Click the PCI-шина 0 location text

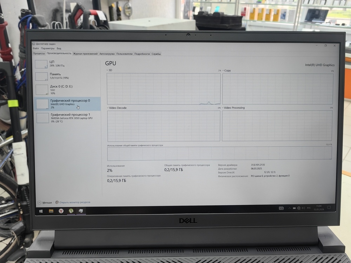270,176
